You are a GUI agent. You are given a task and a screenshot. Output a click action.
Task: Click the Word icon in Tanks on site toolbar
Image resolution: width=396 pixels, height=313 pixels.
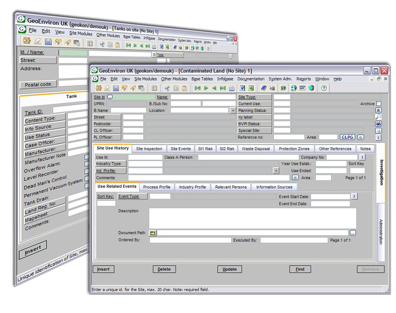[x=161, y=47]
